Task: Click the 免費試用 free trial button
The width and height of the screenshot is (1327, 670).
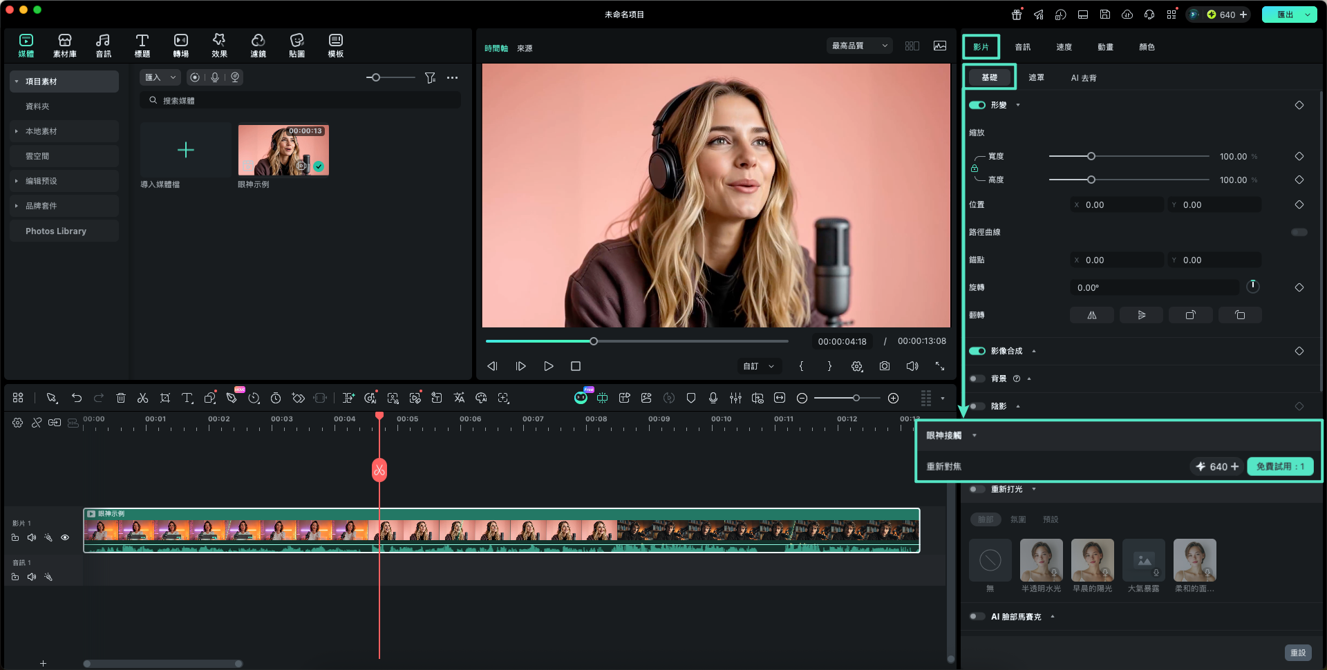Action: [x=1280, y=466]
